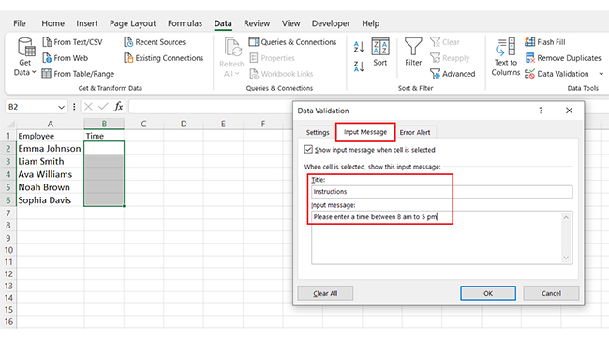Switch to the Review tab
The image size is (609, 339).
coord(257,23)
